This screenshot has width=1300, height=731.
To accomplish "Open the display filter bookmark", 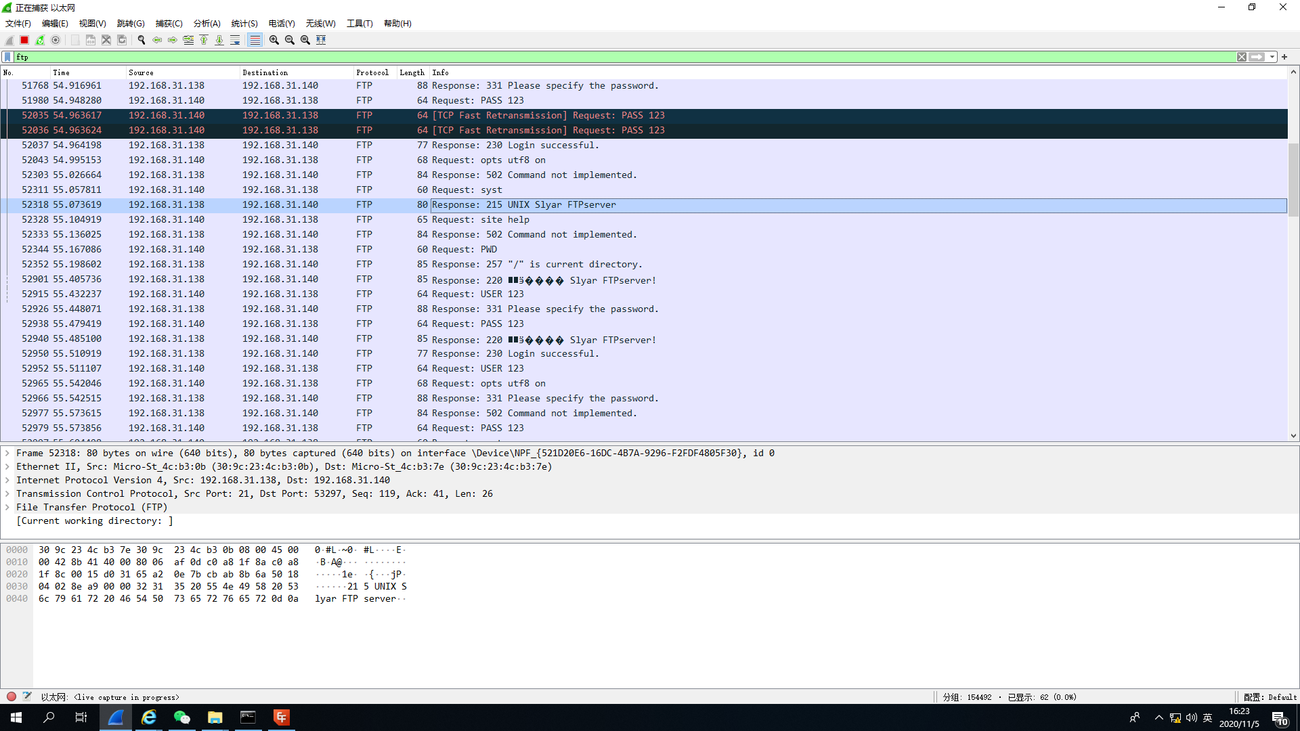I will point(7,57).
